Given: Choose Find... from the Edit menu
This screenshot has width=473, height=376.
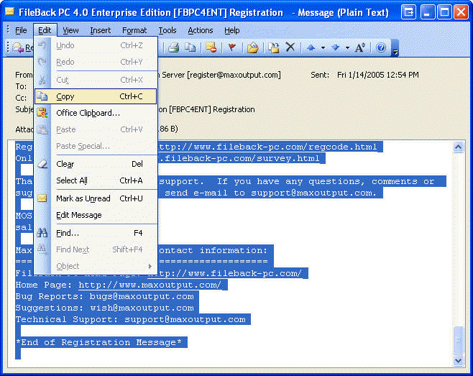Looking at the screenshot, I should point(96,233).
